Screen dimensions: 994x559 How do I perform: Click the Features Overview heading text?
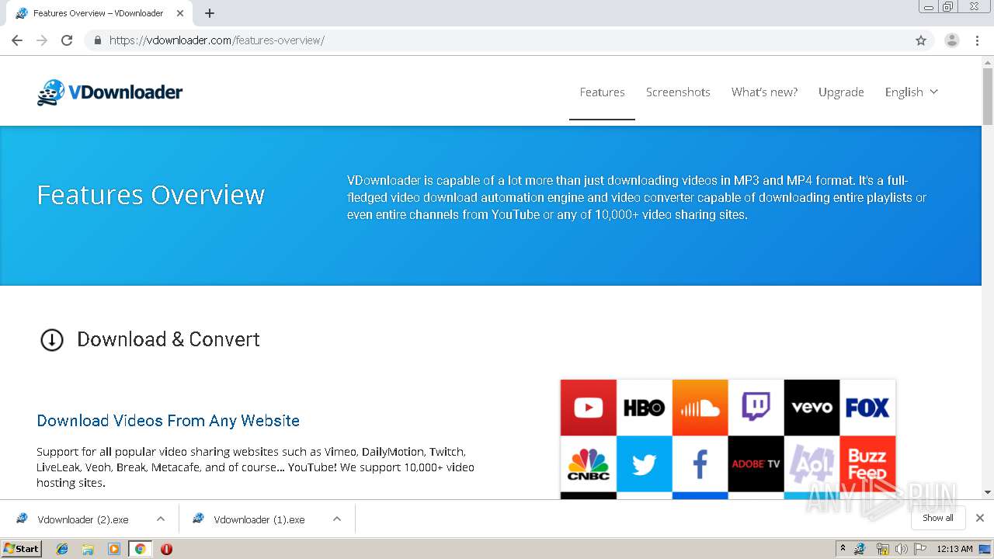[151, 194]
